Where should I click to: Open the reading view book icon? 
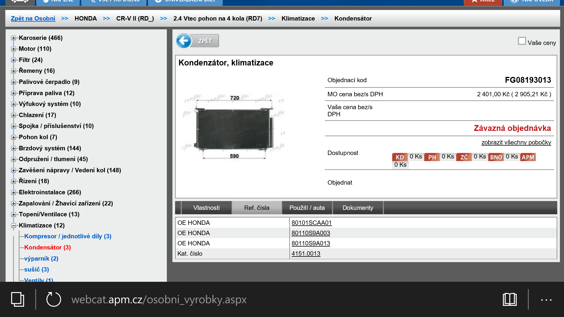[x=510, y=299]
